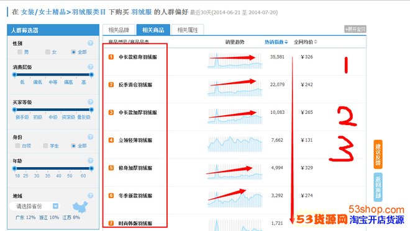Click 浙江 10% region stat
The width and height of the screenshot is (410, 231).
(49, 217)
